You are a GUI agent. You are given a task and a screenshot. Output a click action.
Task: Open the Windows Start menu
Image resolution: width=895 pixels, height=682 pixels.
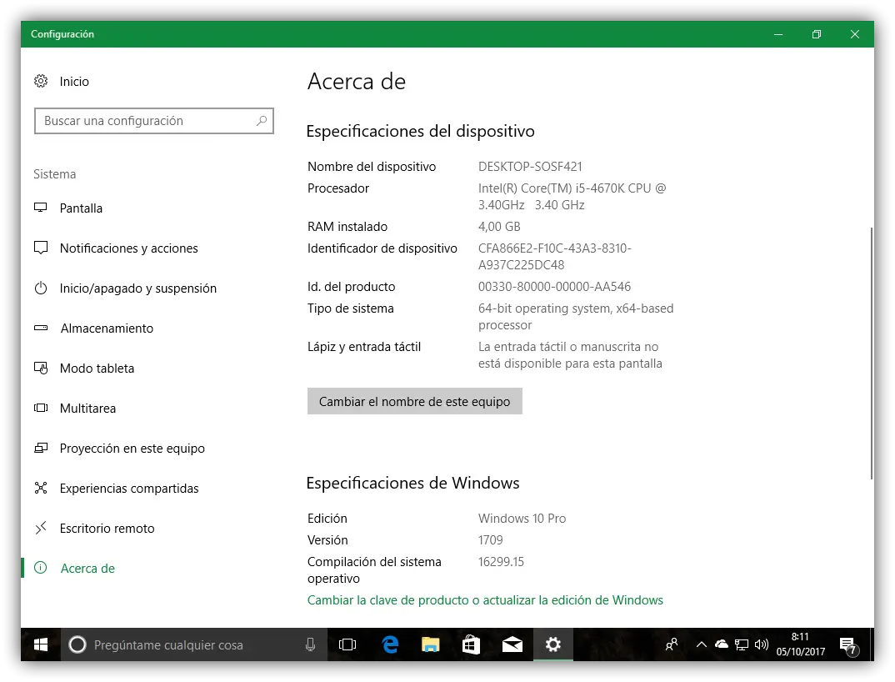click(x=41, y=644)
